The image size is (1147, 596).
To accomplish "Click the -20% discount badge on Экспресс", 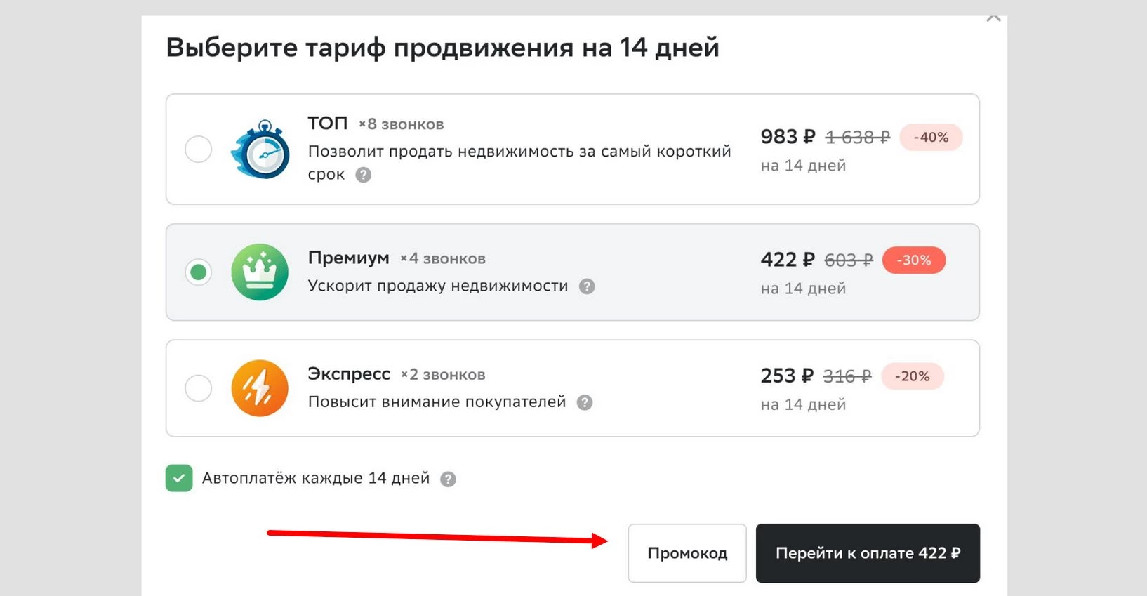I will (912, 376).
